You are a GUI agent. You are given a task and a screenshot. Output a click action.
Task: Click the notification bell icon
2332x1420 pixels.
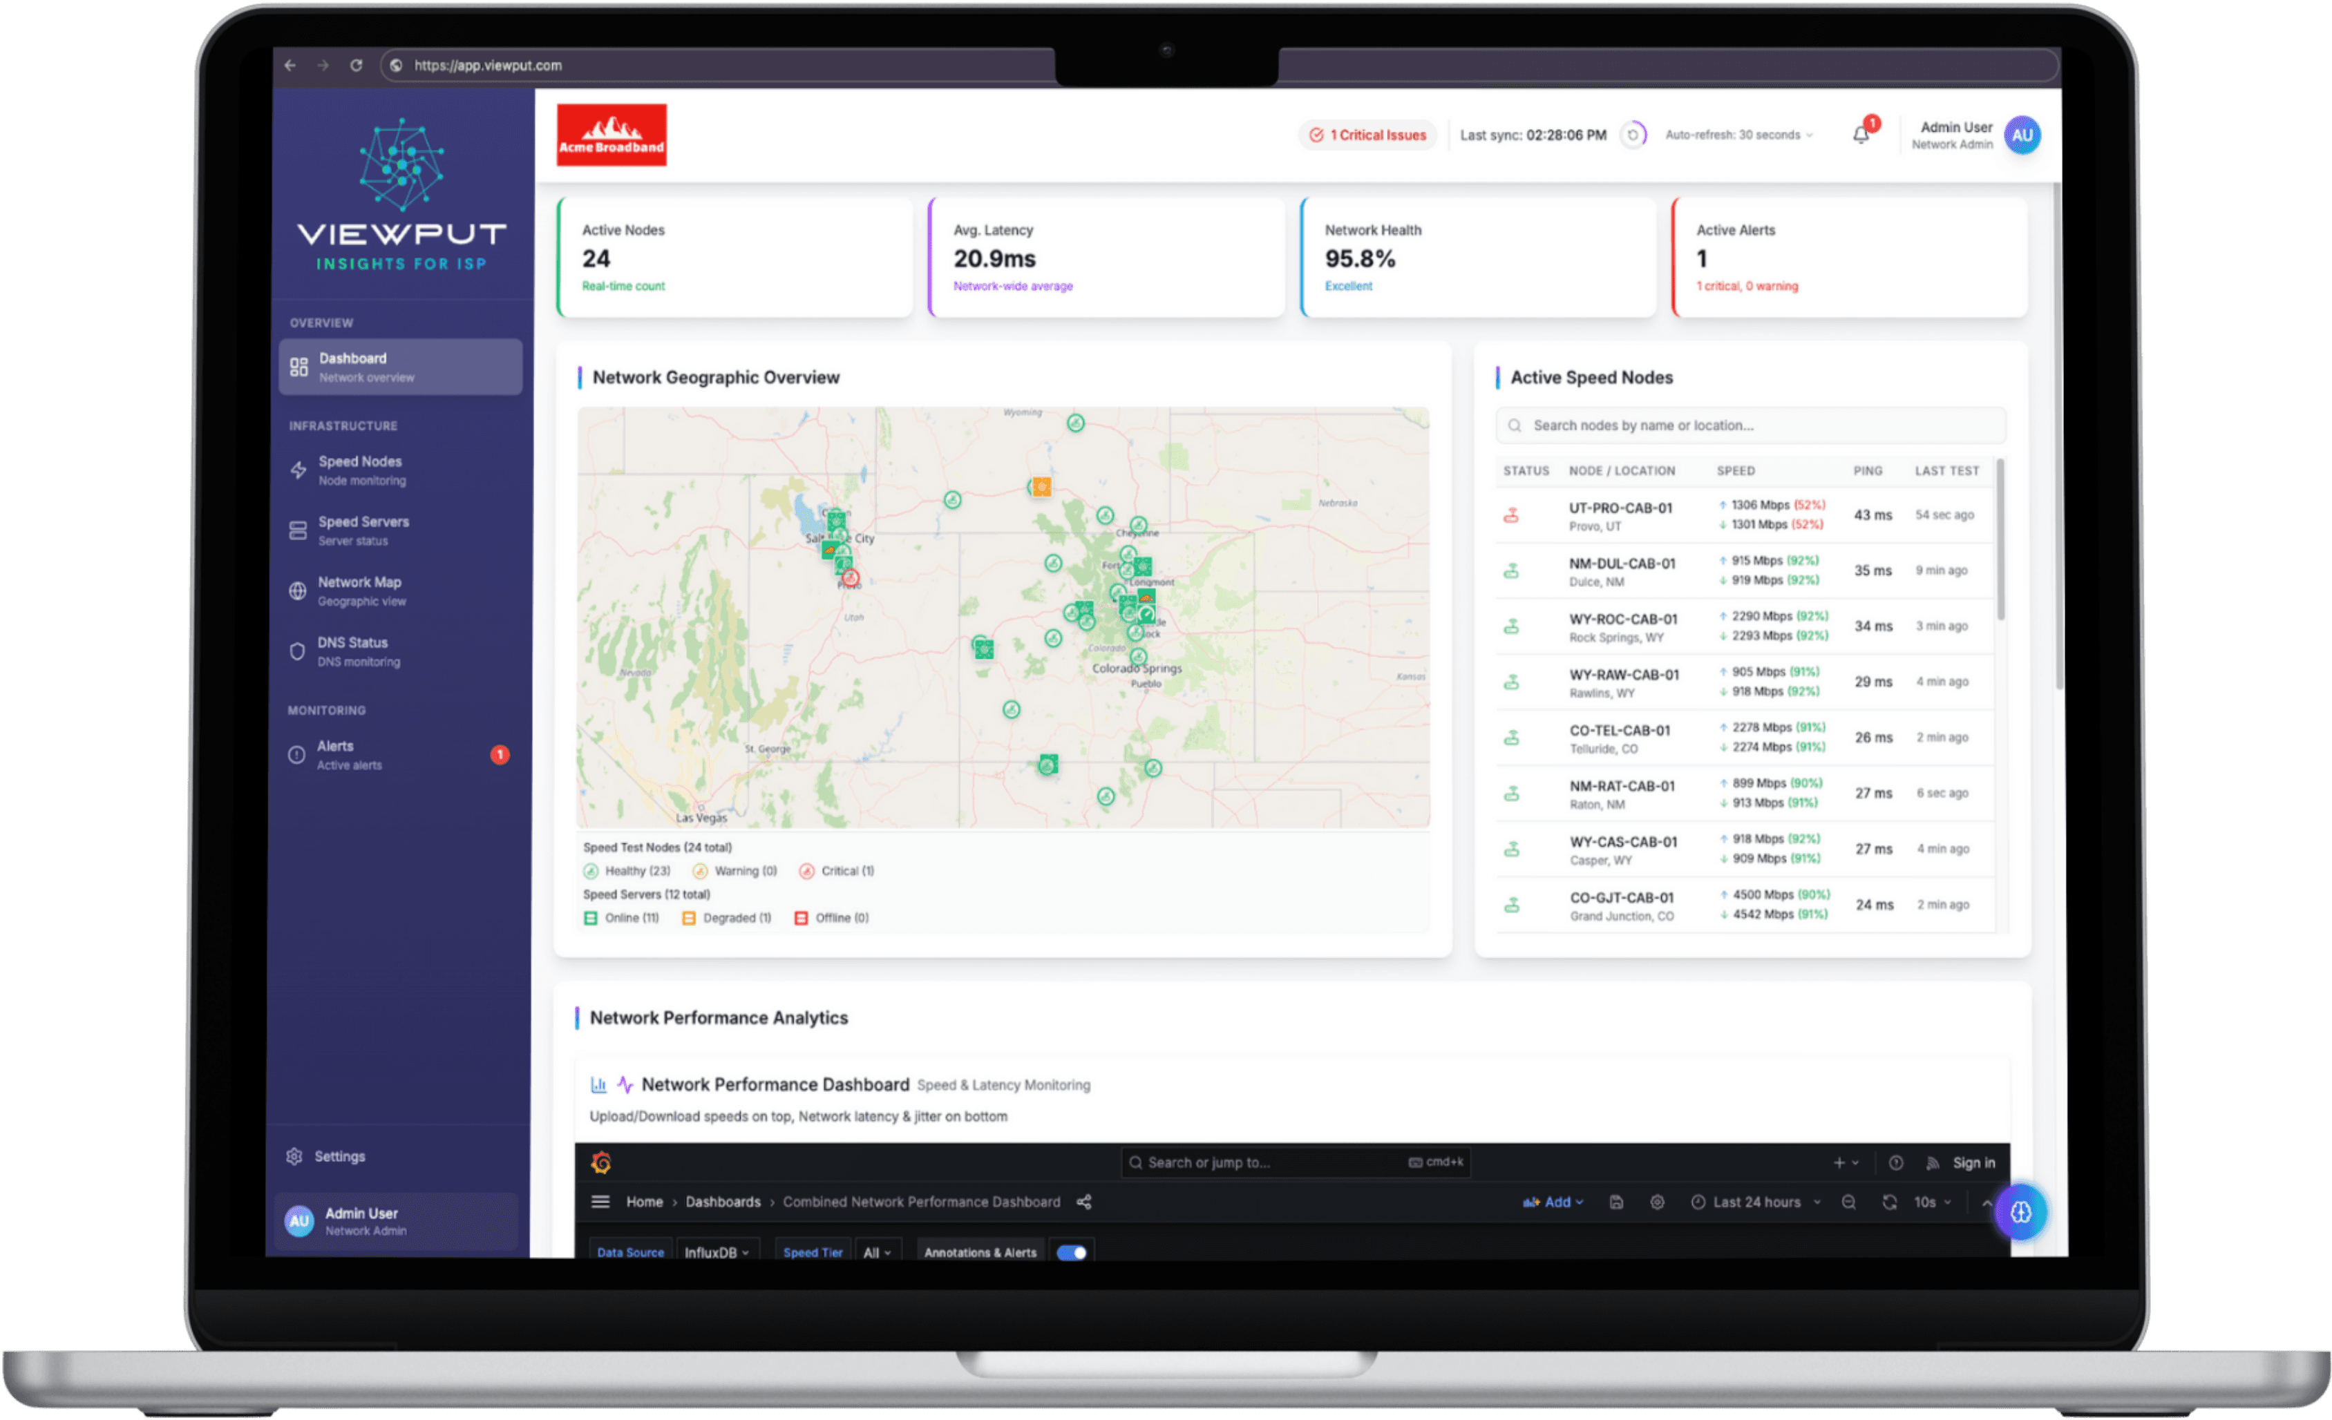click(x=1861, y=135)
